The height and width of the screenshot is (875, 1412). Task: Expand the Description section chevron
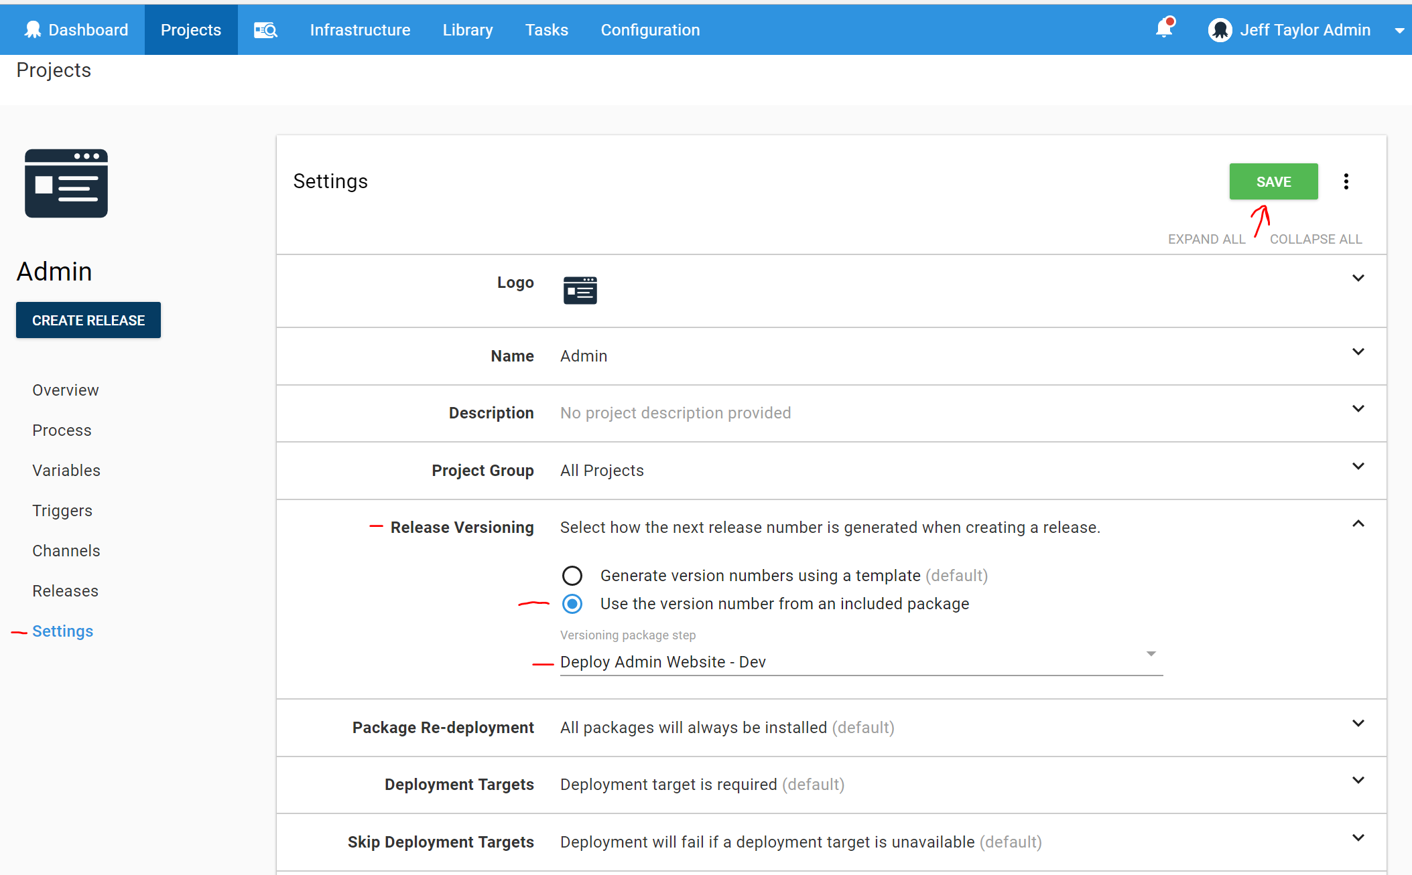[1358, 409]
